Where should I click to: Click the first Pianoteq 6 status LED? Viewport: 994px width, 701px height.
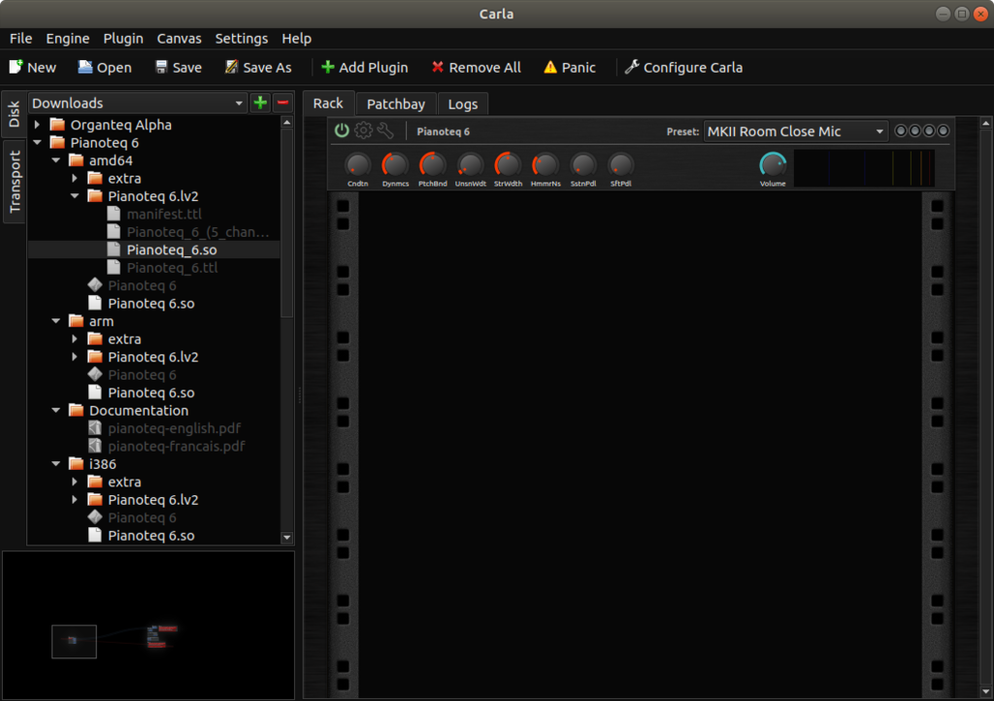click(x=901, y=131)
